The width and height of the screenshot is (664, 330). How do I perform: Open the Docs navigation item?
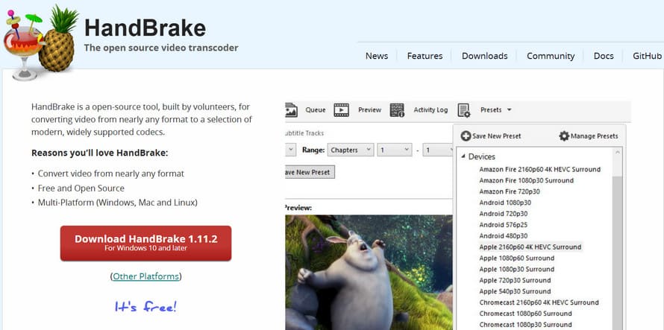pos(604,56)
